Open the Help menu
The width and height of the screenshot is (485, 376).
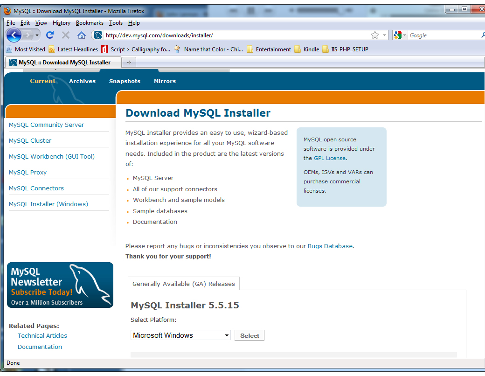coord(134,23)
